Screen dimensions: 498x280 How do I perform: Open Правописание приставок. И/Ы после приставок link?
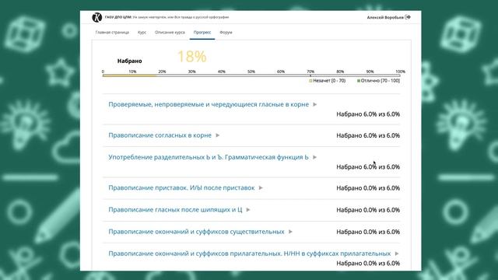click(x=181, y=188)
